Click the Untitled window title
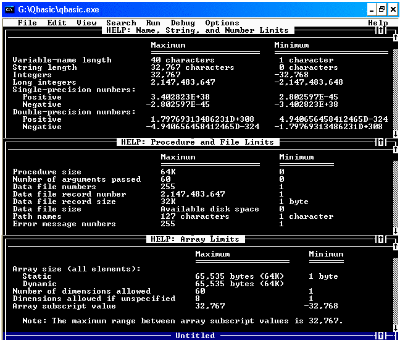400x340 pixels. click(195, 336)
